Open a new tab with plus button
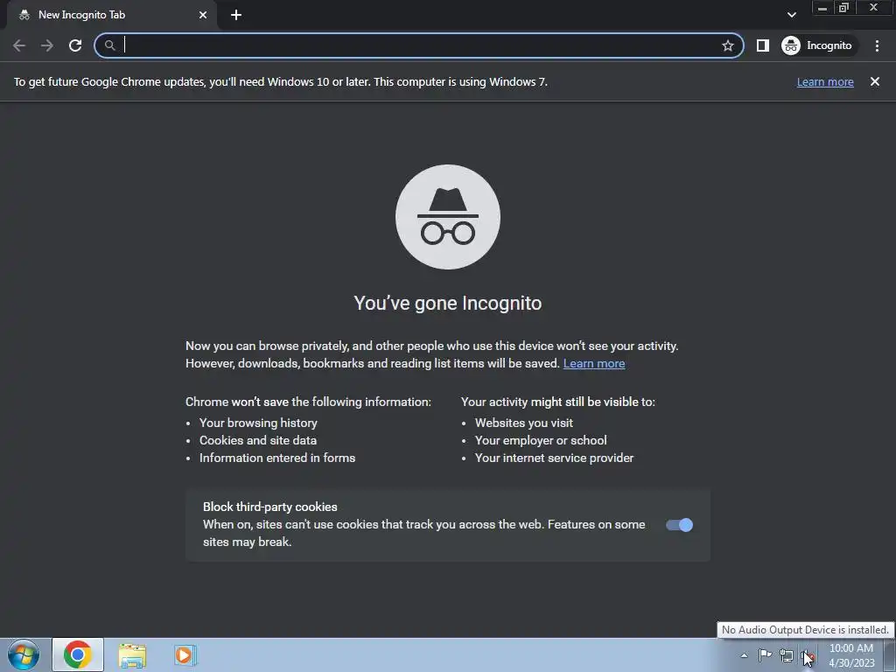Image resolution: width=896 pixels, height=672 pixels. (x=236, y=15)
